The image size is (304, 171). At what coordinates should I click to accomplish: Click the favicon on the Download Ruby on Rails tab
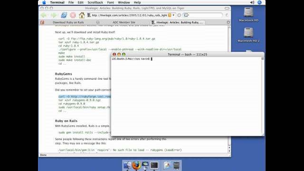coord(42,22)
